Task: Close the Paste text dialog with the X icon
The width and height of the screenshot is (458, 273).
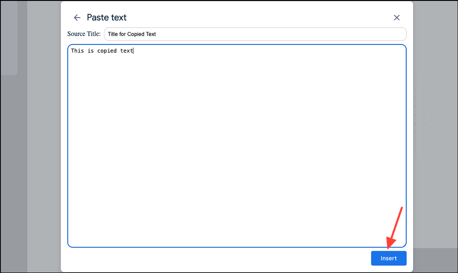Action: click(x=397, y=17)
